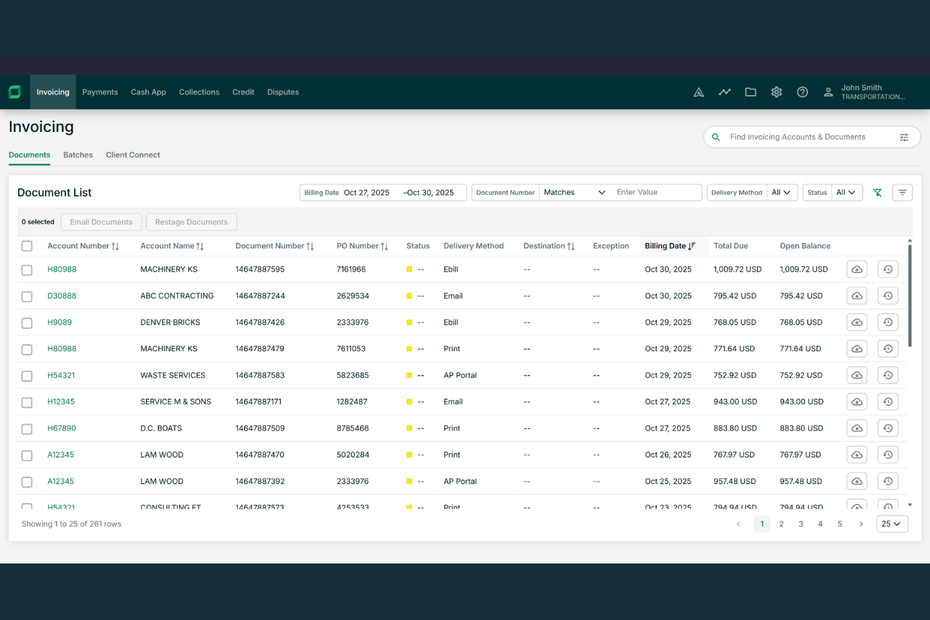930x620 pixels.
Task: Open the help question mark icon
Action: click(802, 92)
